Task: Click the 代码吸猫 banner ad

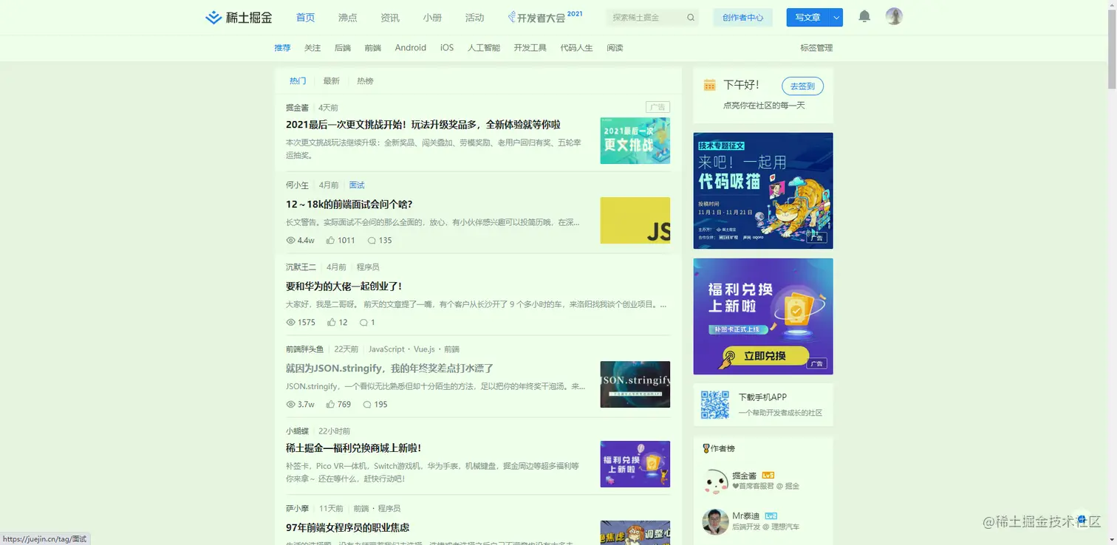Action: pyautogui.click(x=763, y=191)
